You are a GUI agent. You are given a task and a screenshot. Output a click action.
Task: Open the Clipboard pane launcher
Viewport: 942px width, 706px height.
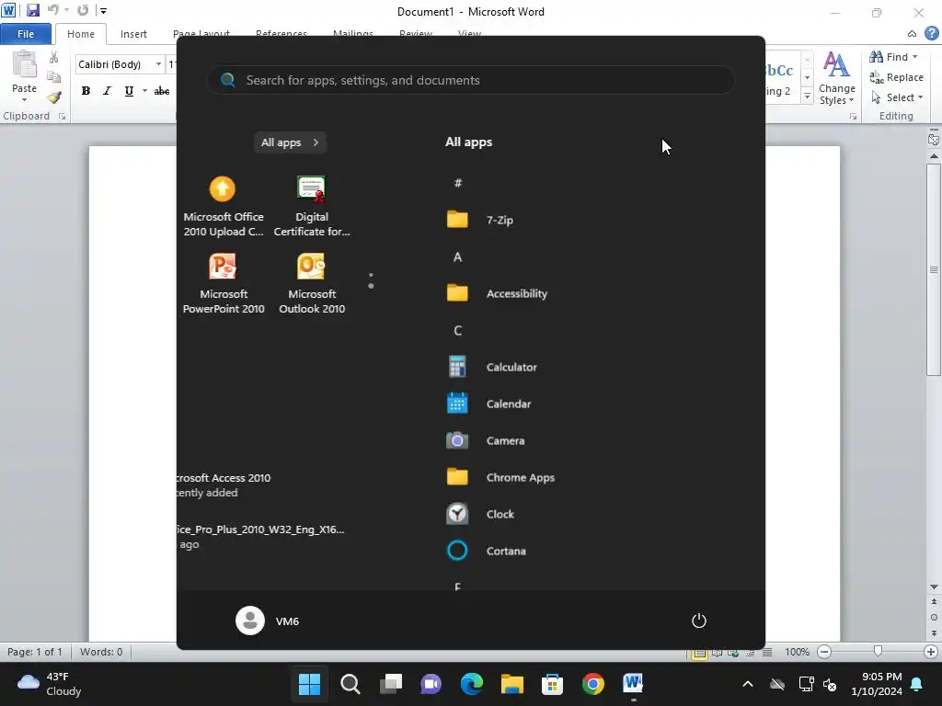coord(62,117)
